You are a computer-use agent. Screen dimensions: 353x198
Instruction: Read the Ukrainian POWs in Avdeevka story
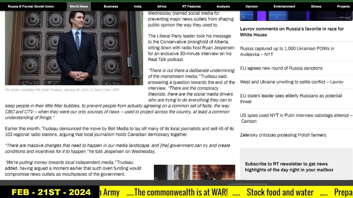coord(287,51)
